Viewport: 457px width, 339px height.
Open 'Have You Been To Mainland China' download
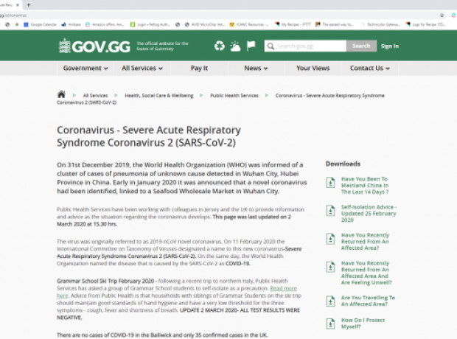[x=365, y=186]
